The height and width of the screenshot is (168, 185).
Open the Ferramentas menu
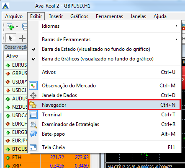pos(109,16)
